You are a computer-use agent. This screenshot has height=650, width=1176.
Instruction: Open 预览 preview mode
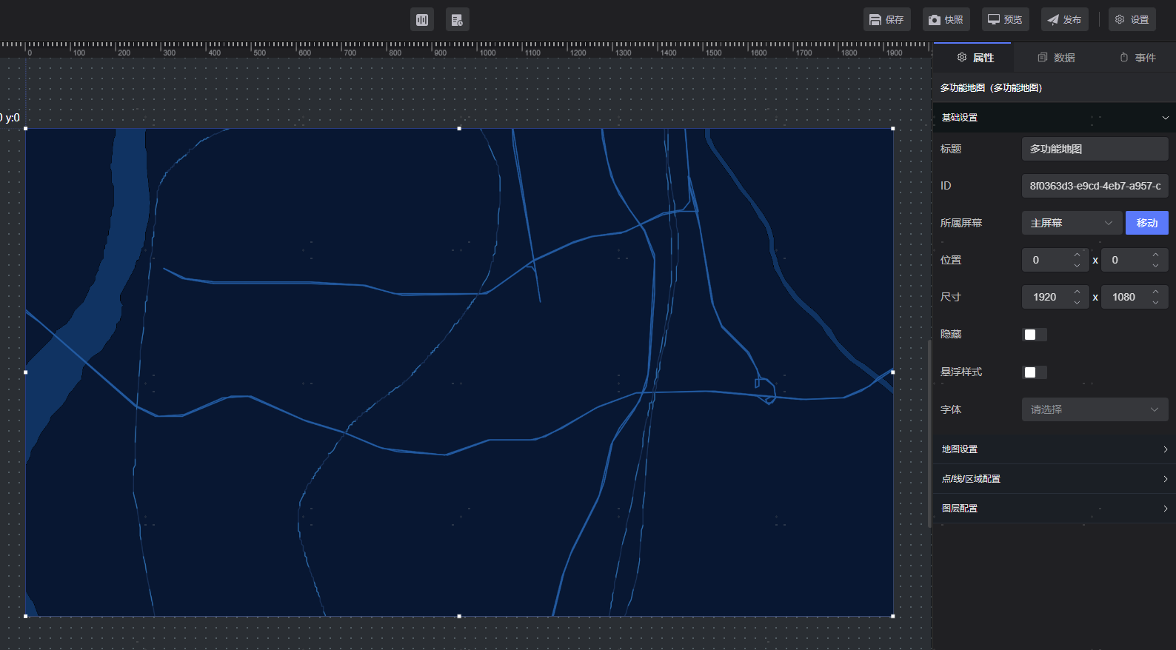click(x=1005, y=20)
